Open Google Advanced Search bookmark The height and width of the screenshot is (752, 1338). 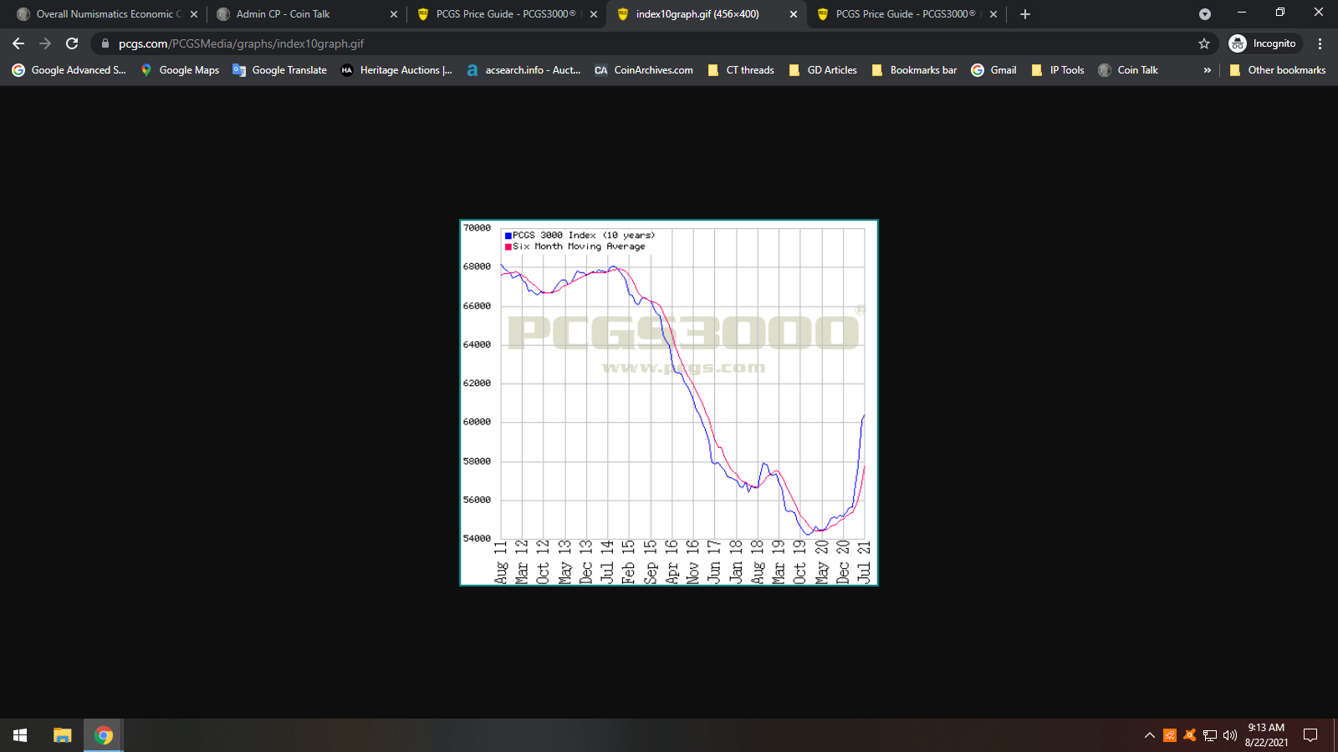point(69,70)
